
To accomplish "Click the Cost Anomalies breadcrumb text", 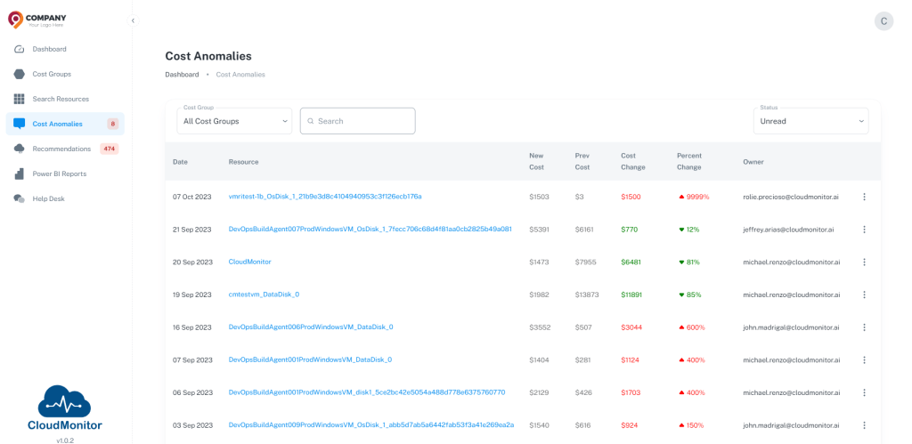I will point(240,75).
